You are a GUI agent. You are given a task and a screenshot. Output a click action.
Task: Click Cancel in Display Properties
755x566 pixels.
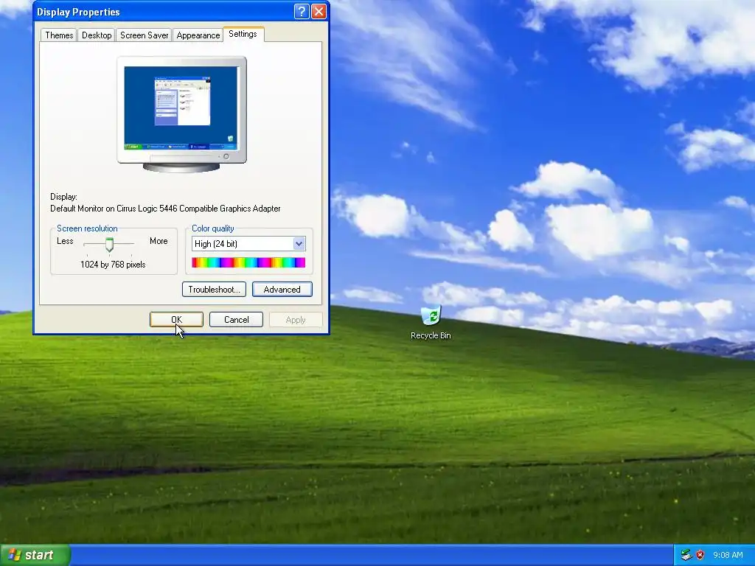(x=236, y=320)
